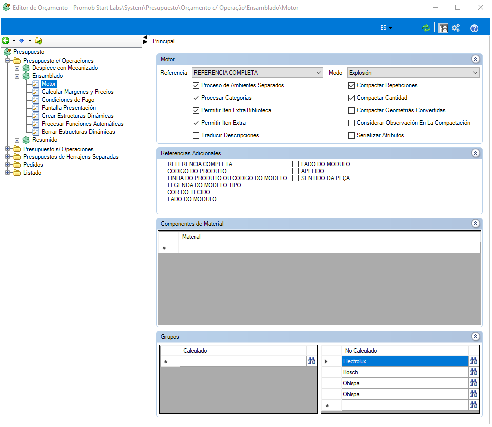Collapse the Ensamblado tree node
This screenshot has width=492, height=427.
pos(17,76)
